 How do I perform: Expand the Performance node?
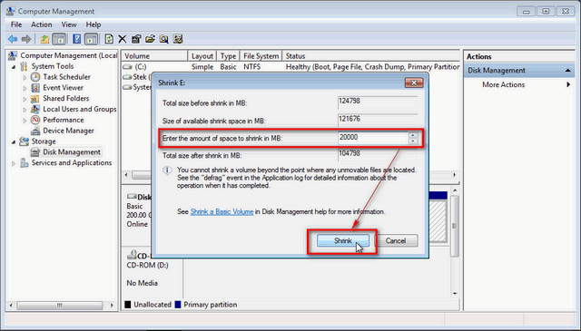(x=25, y=121)
